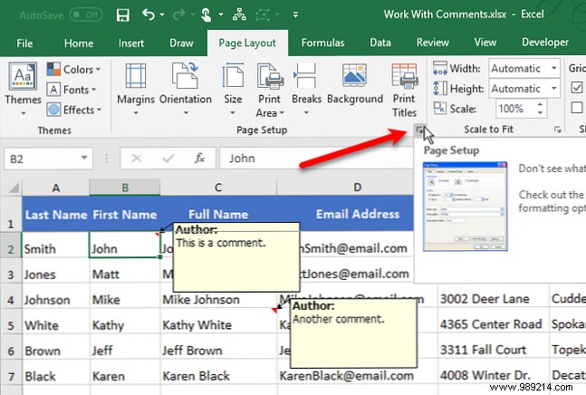Toggle the checked Gridlines View checkbox
The width and height of the screenshot is (586, 395).
[x=576, y=88]
